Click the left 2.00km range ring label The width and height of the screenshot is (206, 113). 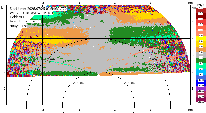coord(79,83)
